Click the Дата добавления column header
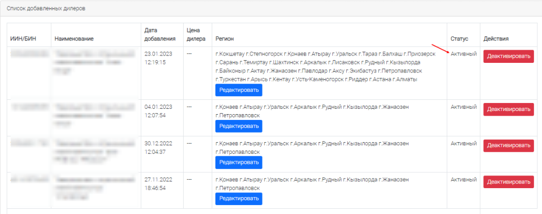The width and height of the screenshot is (542, 214). [x=159, y=34]
